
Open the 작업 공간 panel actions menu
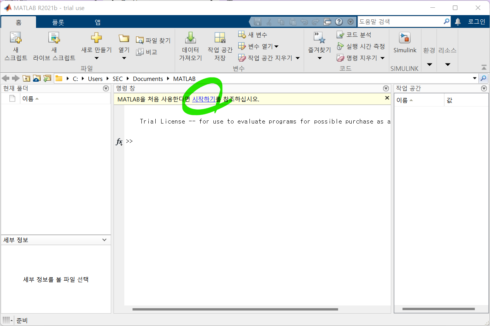tap(484, 89)
